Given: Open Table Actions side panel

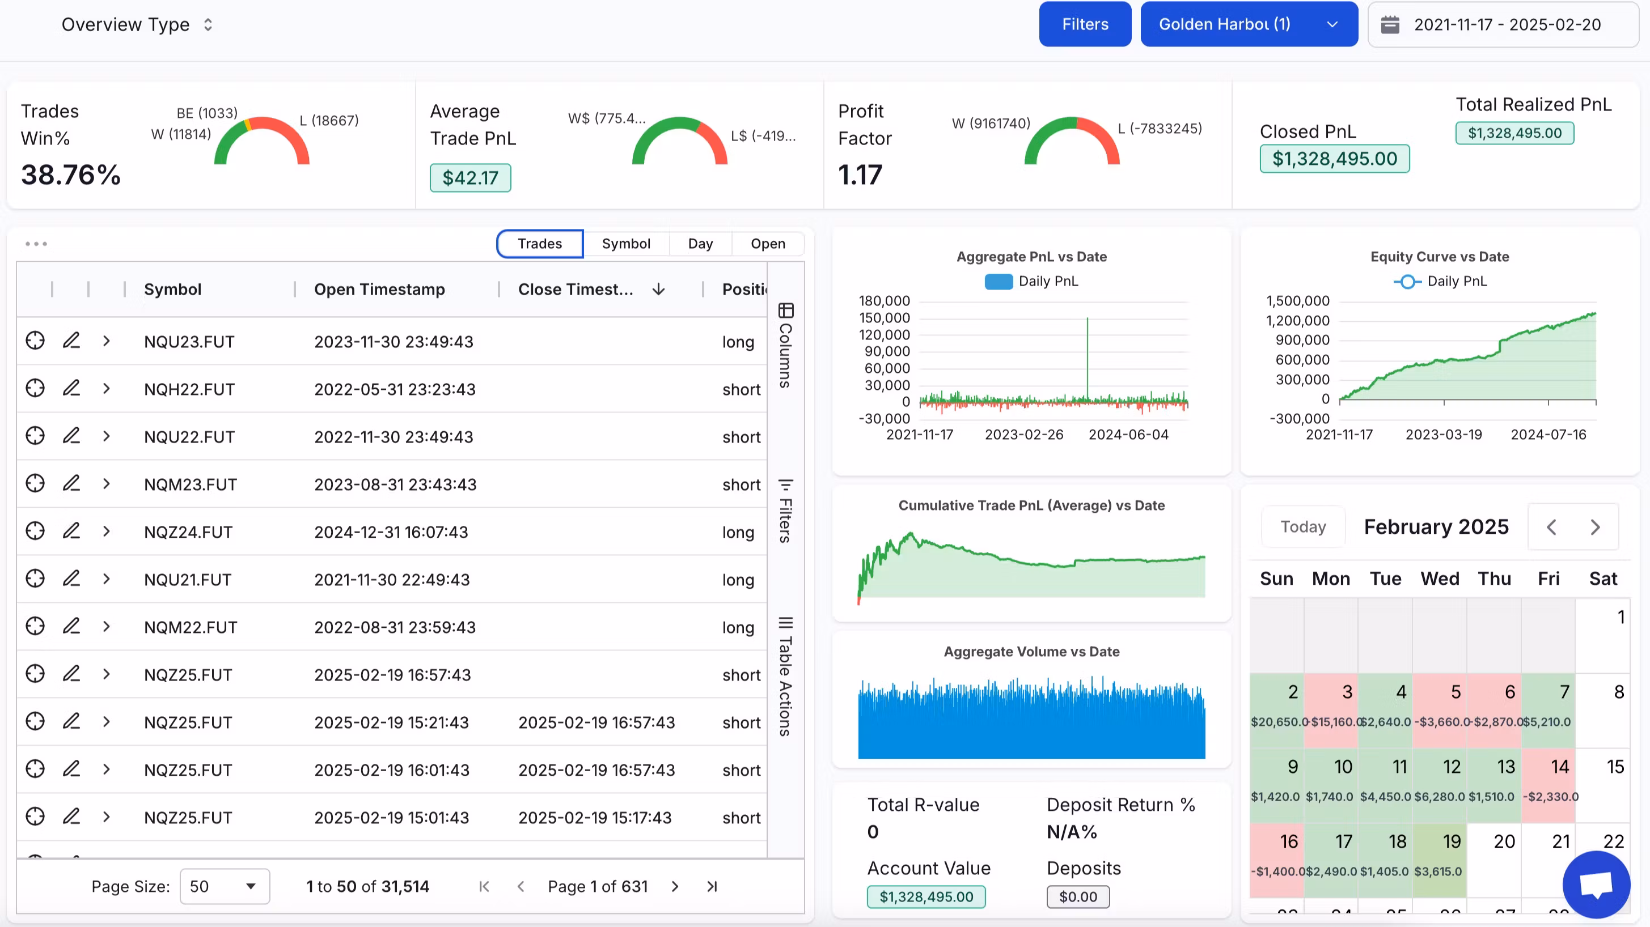Looking at the screenshot, I should [785, 676].
